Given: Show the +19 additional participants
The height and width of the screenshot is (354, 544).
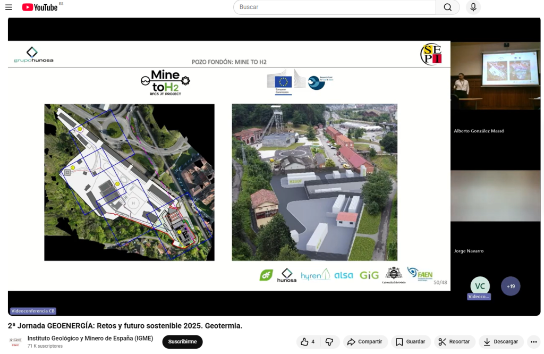Looking at the screenshot, I should click(x=511, y=286).
